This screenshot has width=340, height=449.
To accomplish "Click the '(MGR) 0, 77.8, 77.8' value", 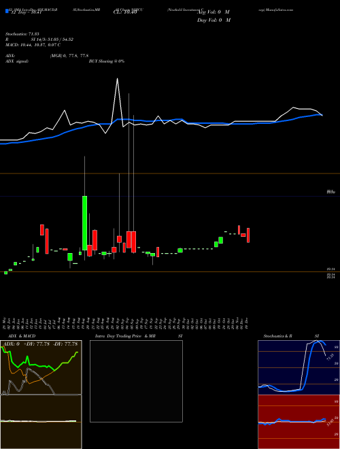I will click(x=69, y=56).
